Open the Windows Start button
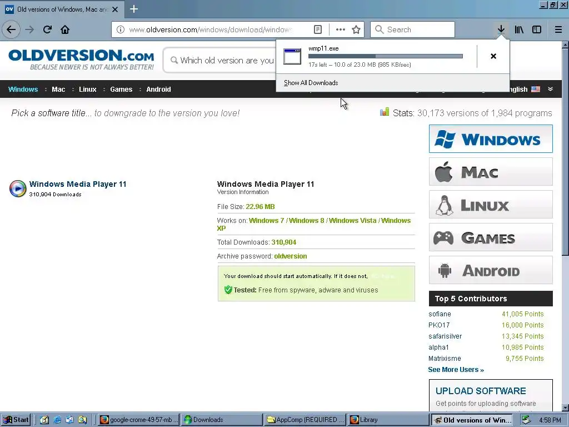 point(16,420)
